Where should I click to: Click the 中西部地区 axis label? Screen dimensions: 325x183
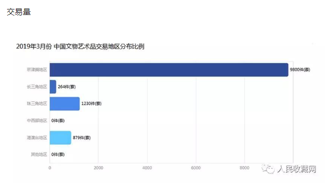[37, 121]
